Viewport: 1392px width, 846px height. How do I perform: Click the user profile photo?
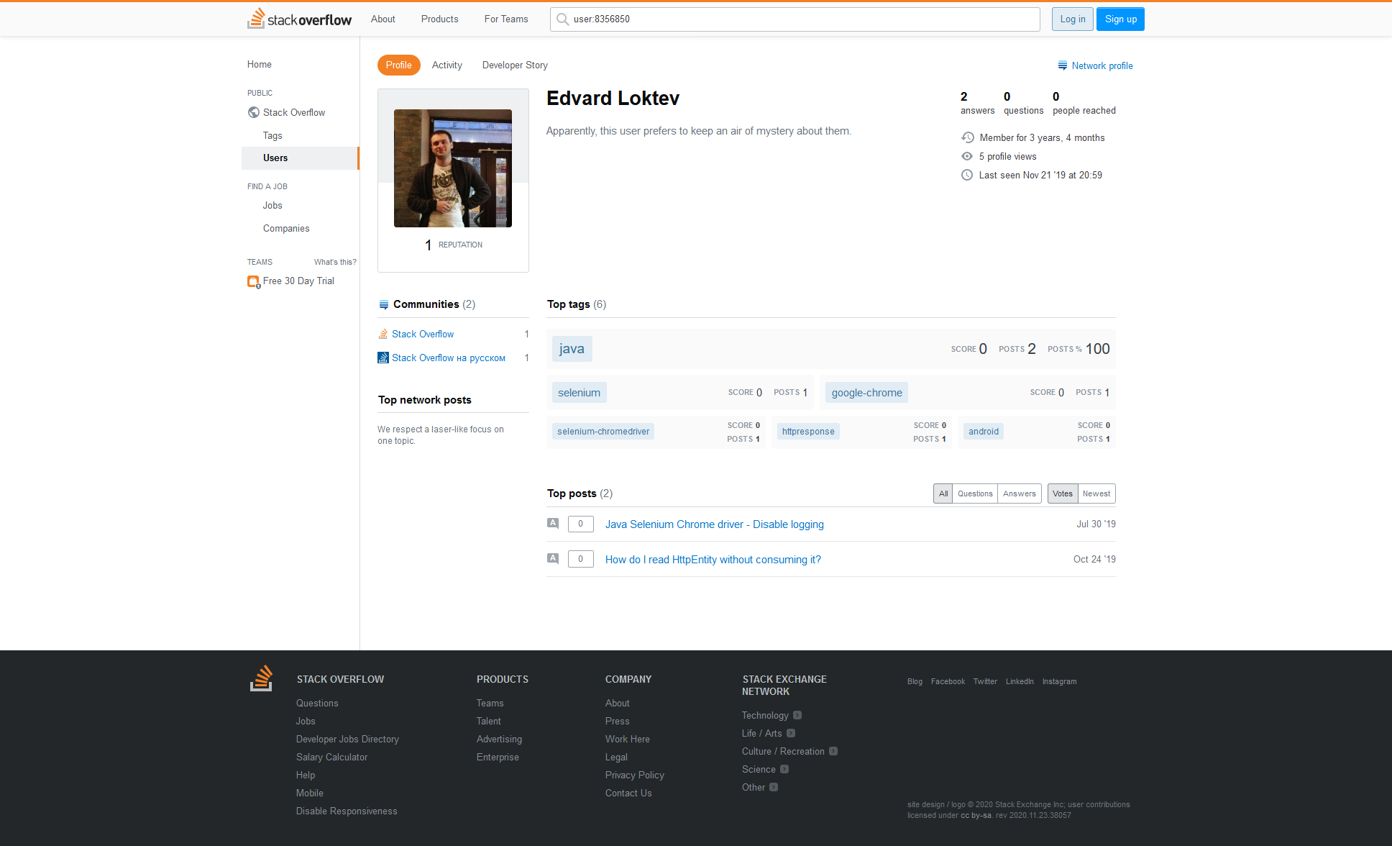[453, 168]
